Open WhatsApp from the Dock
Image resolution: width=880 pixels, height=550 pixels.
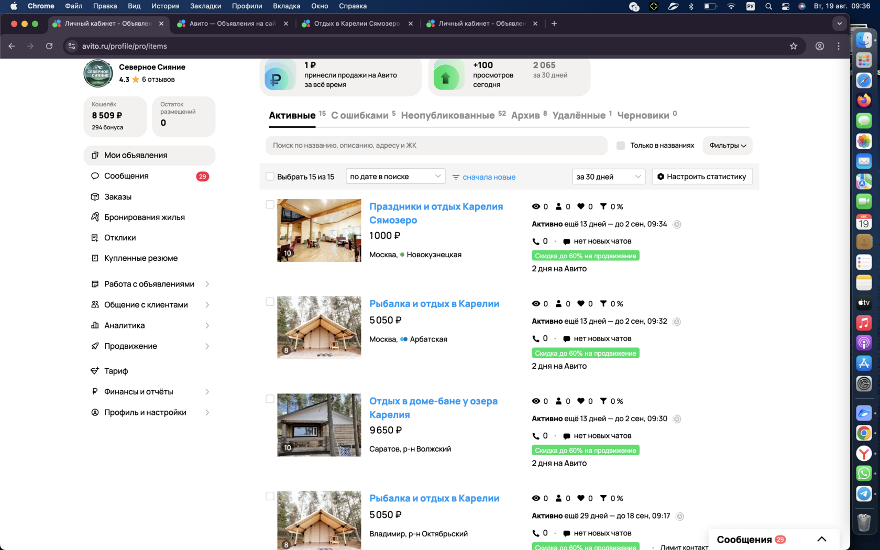(x=864, y=474)
